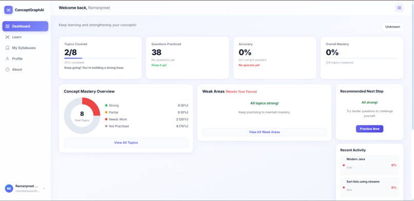Click the Learn graph icon in sidebar
The image size is (414, 201).
click(x=7, y=37)
